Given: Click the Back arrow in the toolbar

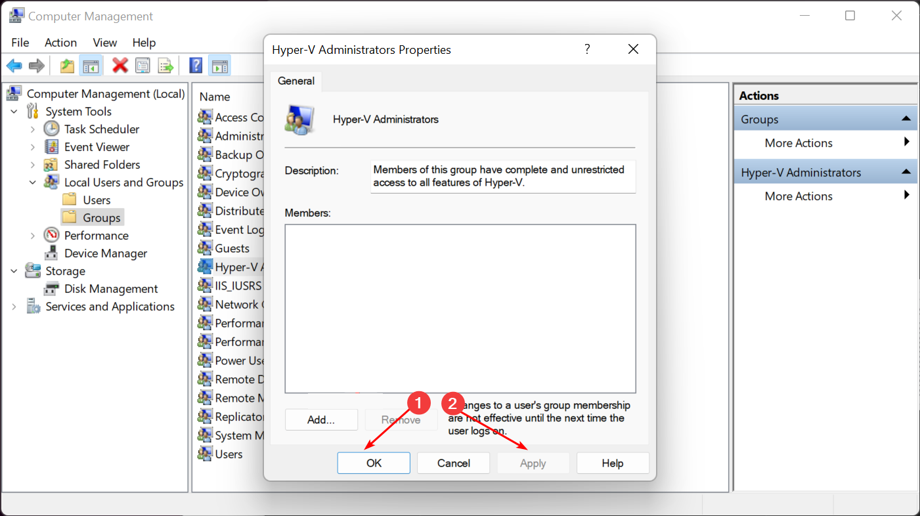Looking at the screenshot, I should [x=14, y=66].
